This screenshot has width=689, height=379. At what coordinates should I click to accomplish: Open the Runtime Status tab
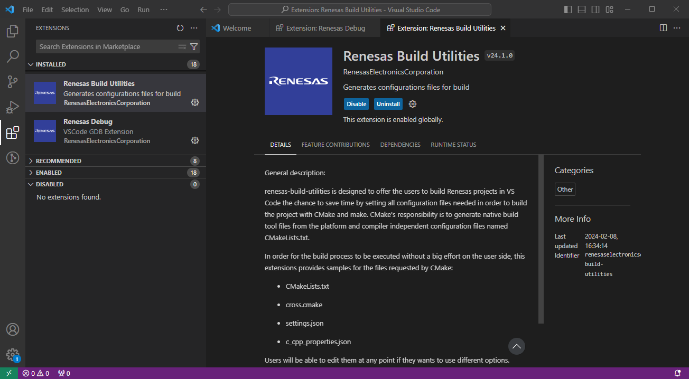pyautogui.click(x=453, y=145)
